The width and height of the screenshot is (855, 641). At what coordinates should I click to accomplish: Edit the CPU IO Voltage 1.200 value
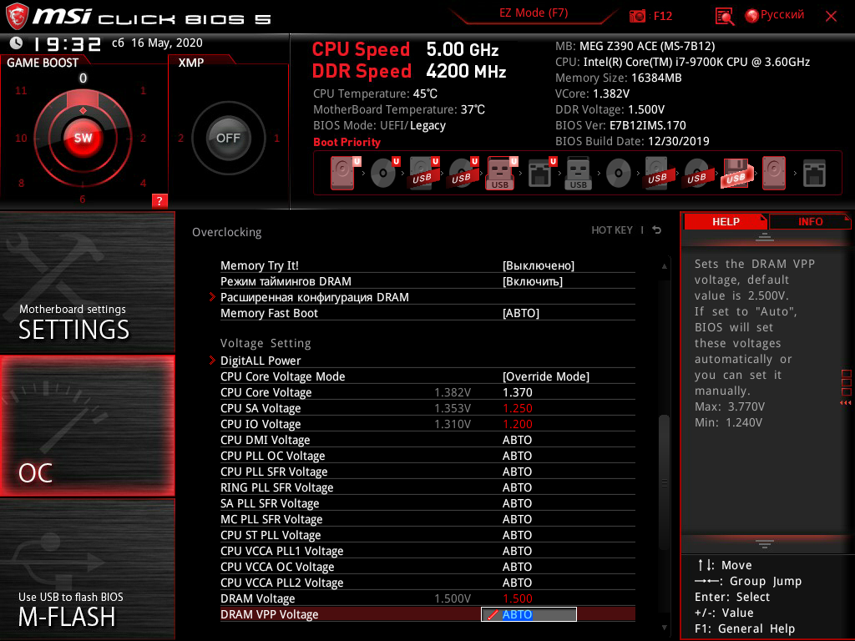517,424
